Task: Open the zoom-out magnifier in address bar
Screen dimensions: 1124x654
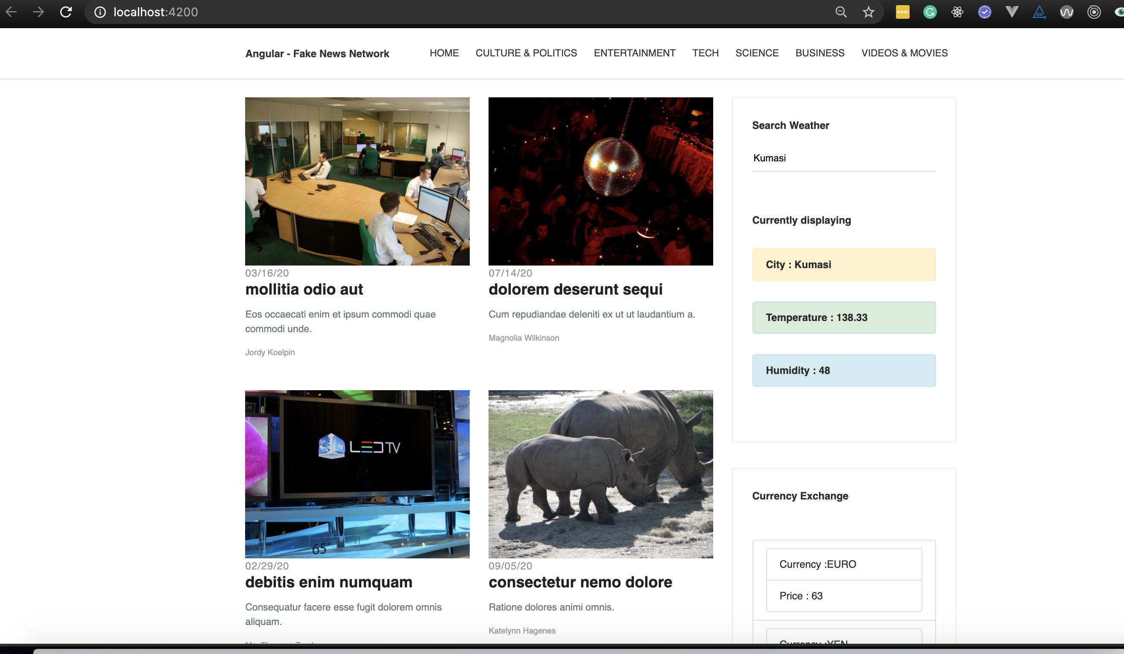Action: (x=841, y=12)
